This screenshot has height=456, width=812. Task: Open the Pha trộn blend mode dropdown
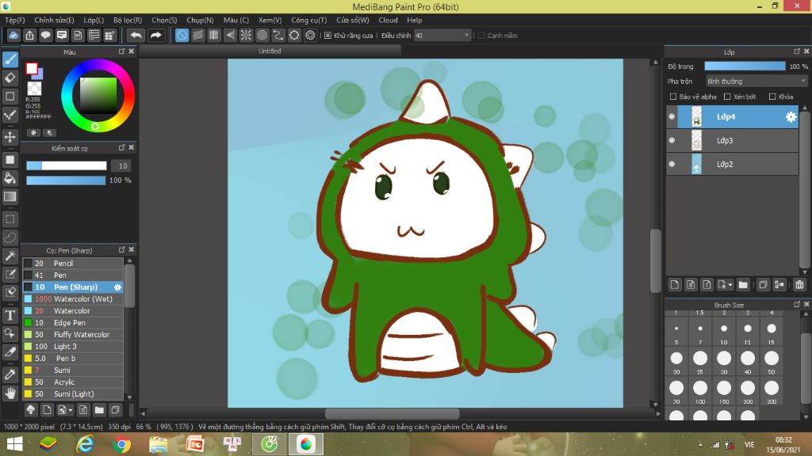click(x=756, y=81)
